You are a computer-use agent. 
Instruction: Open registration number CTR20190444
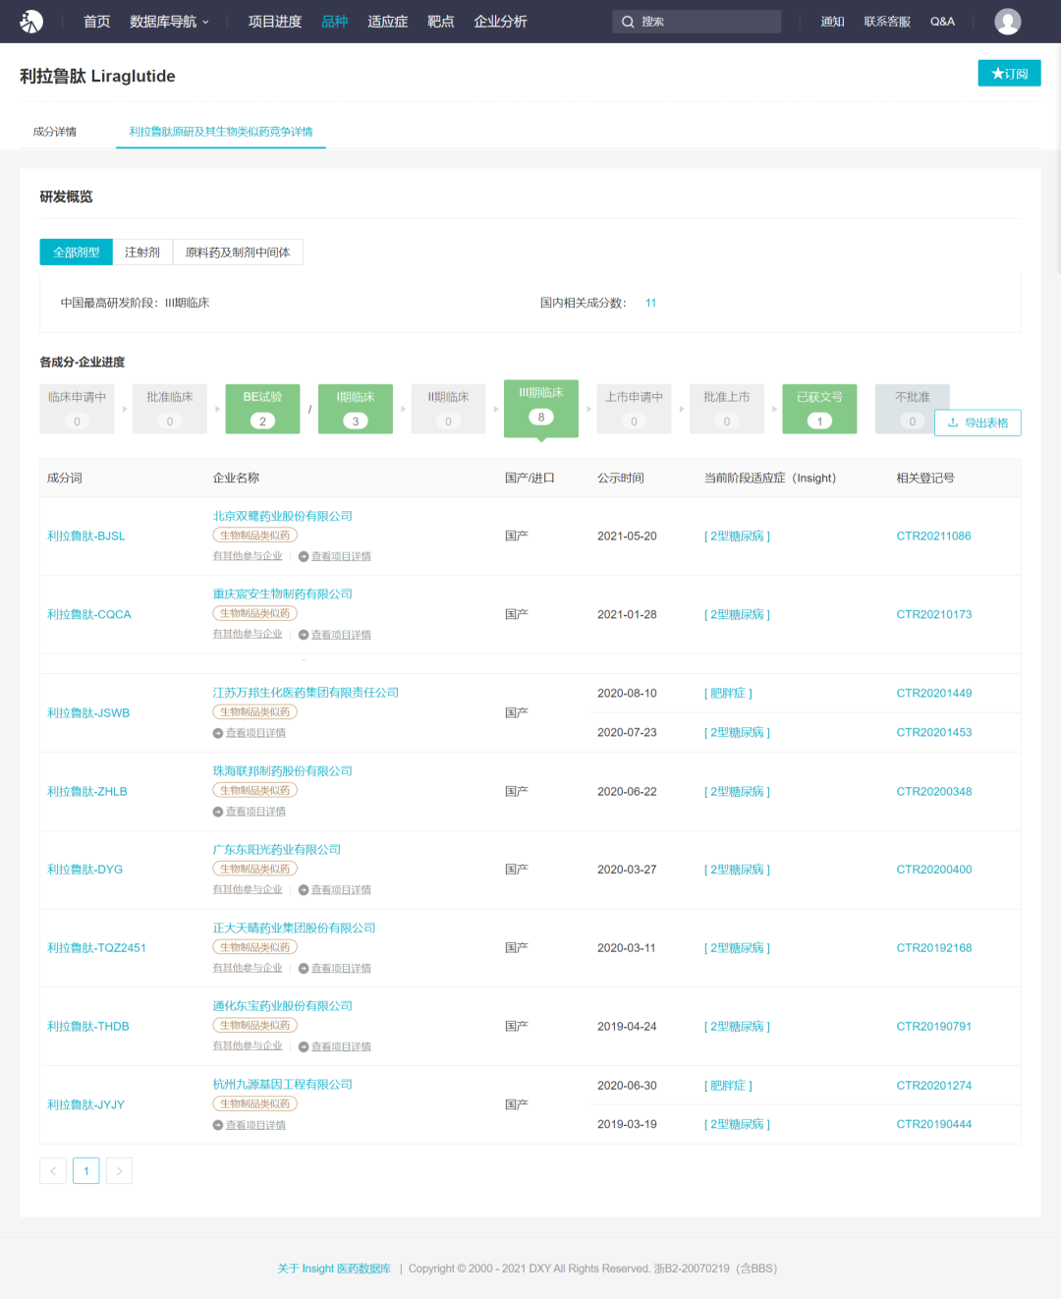pos(934,1125)
